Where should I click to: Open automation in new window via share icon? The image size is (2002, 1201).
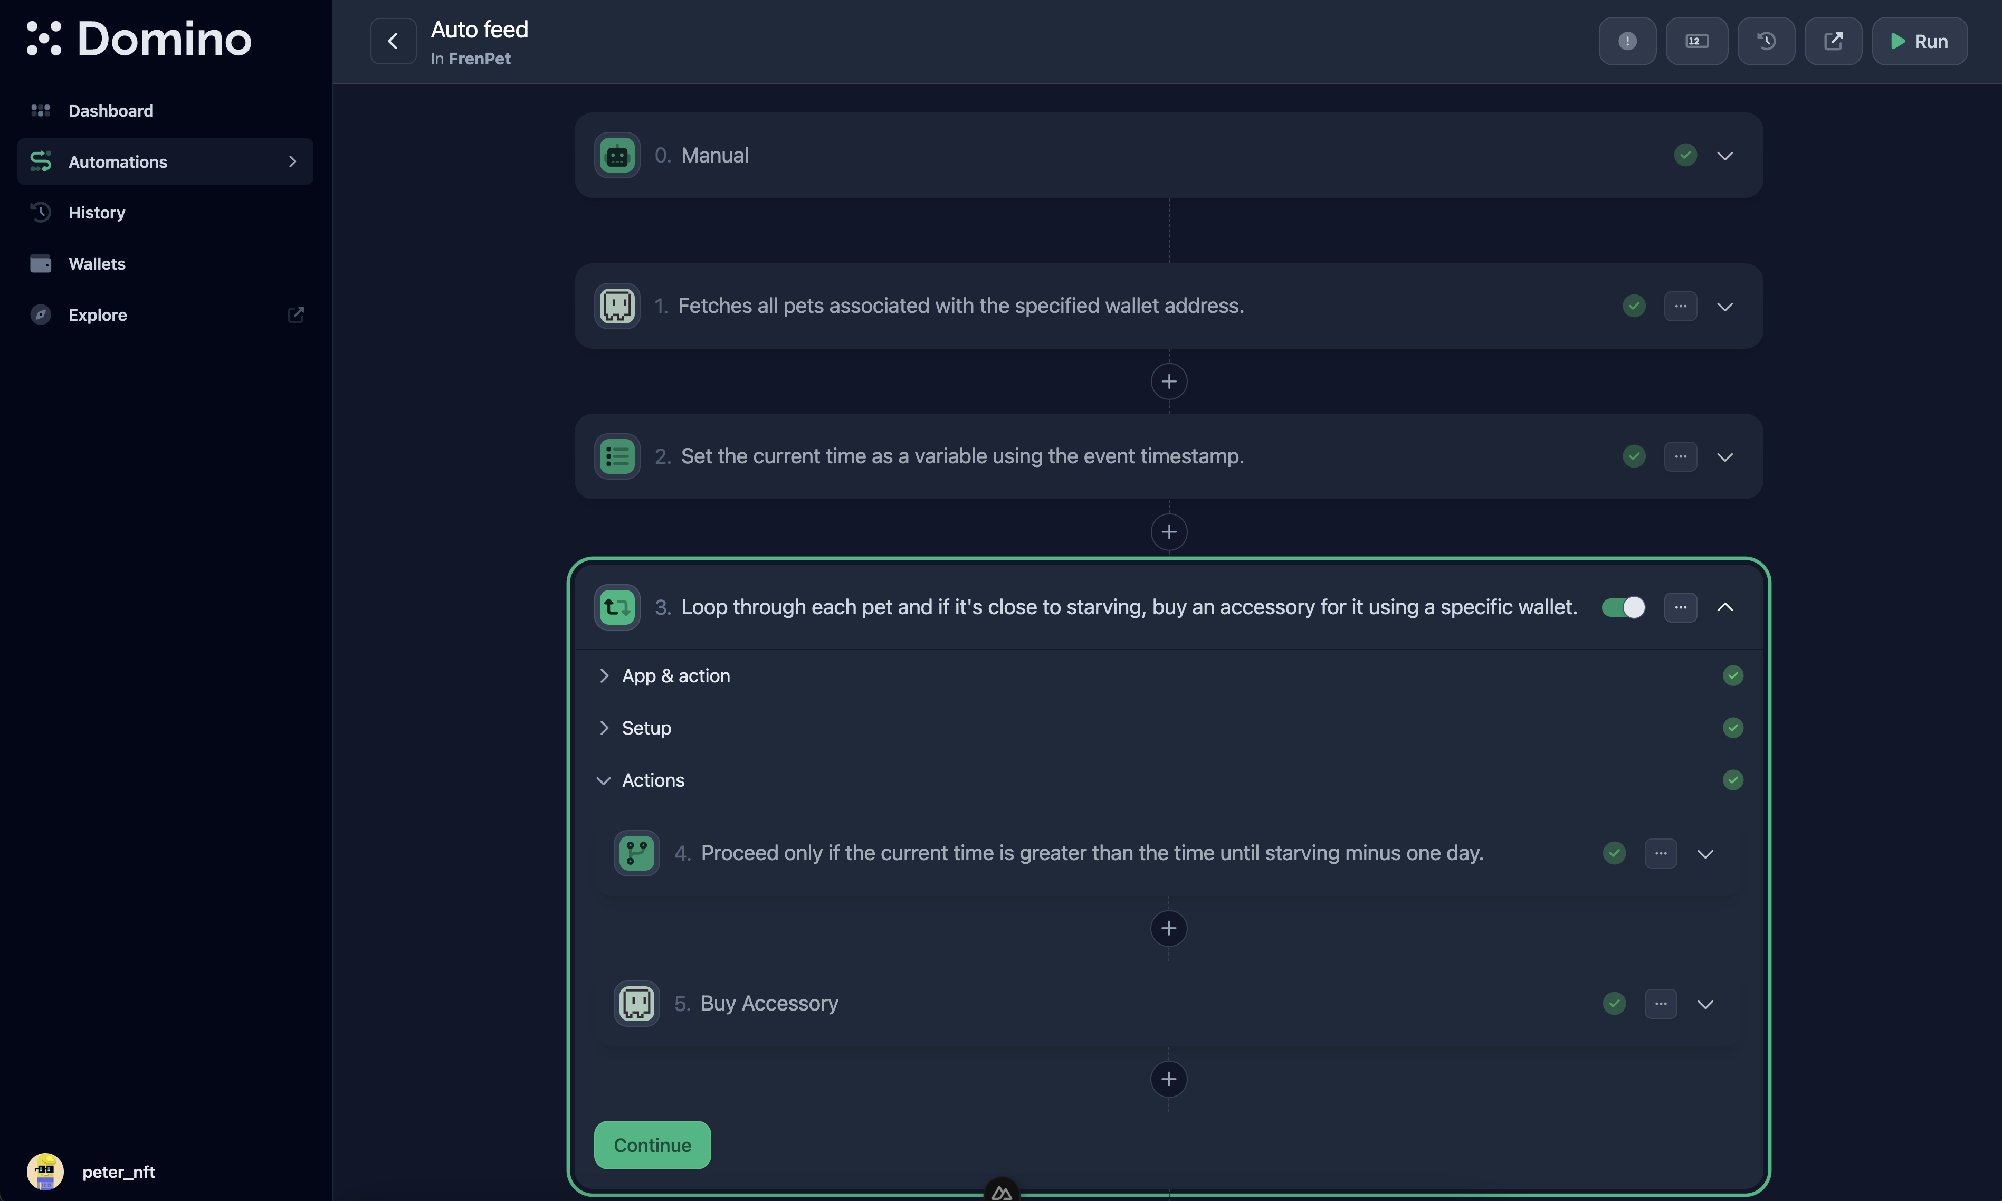pyautogui.click(x=1834, y=41)
